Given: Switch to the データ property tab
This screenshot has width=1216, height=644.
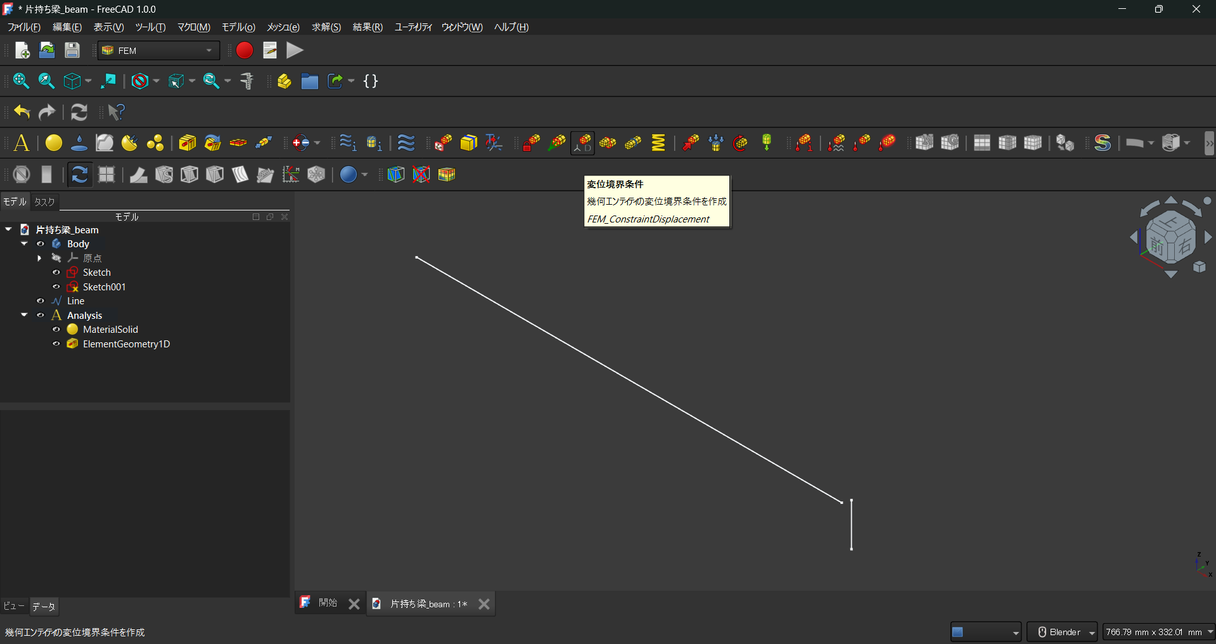Looking at the screenshot, I should (x=44, y=607).
